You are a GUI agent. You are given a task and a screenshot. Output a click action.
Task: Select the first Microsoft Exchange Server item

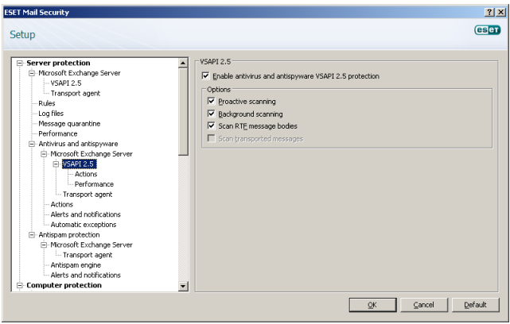point(80,73)
